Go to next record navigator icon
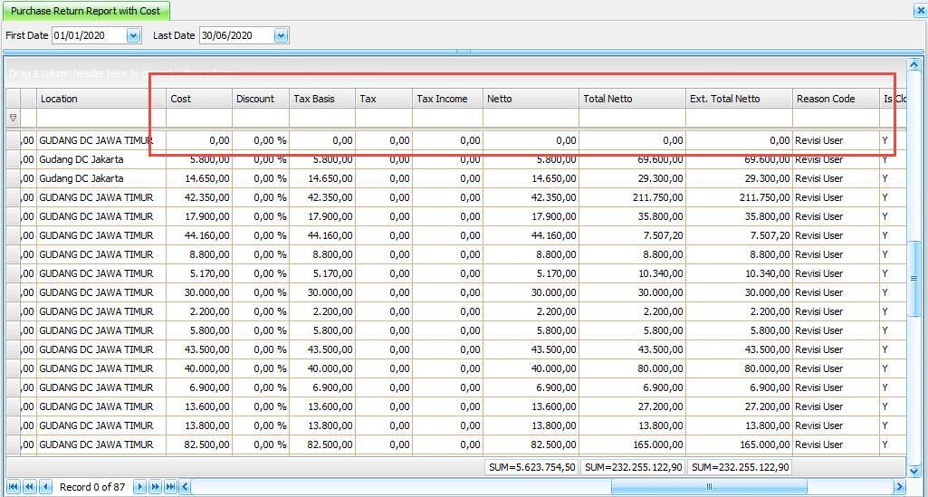Screen dimensions: 928x497 click(140, 487)
